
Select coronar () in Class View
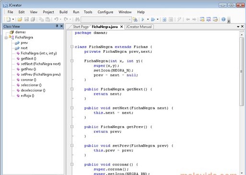click(28, 80)
